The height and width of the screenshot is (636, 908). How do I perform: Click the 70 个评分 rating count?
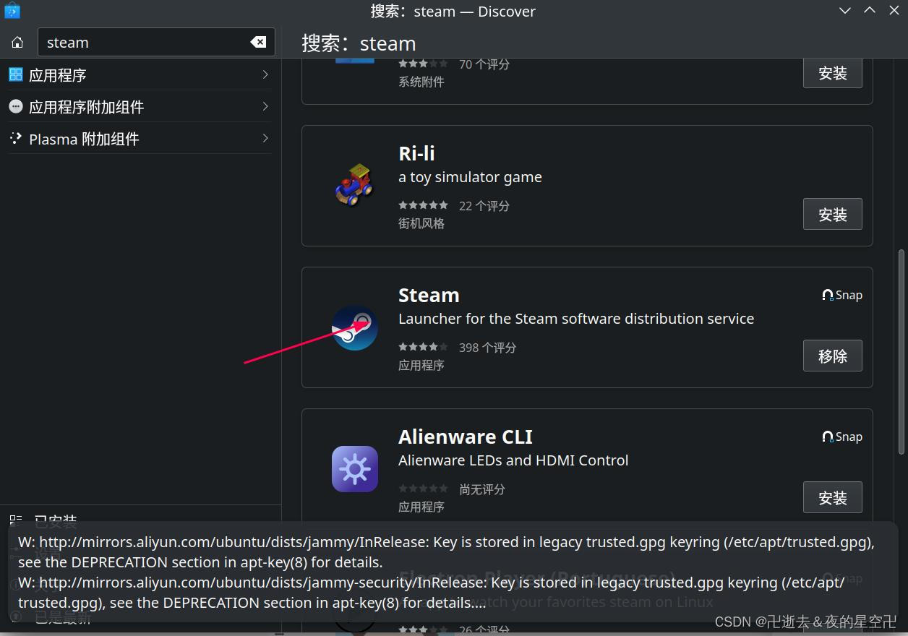coord(484,64)
